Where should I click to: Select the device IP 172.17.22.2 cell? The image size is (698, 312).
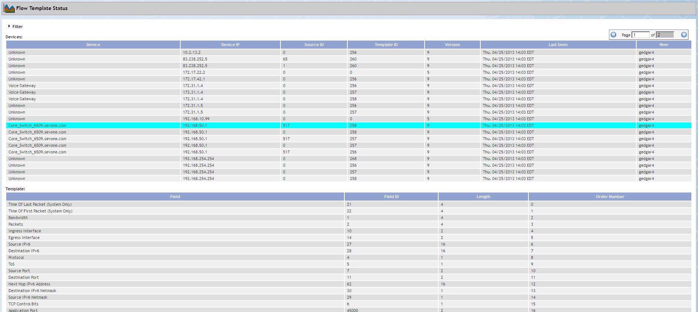(x=230, y=72)
